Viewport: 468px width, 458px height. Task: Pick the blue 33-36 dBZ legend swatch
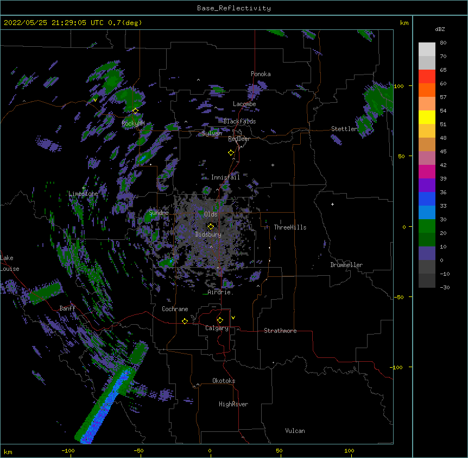[x=427, y=199]
